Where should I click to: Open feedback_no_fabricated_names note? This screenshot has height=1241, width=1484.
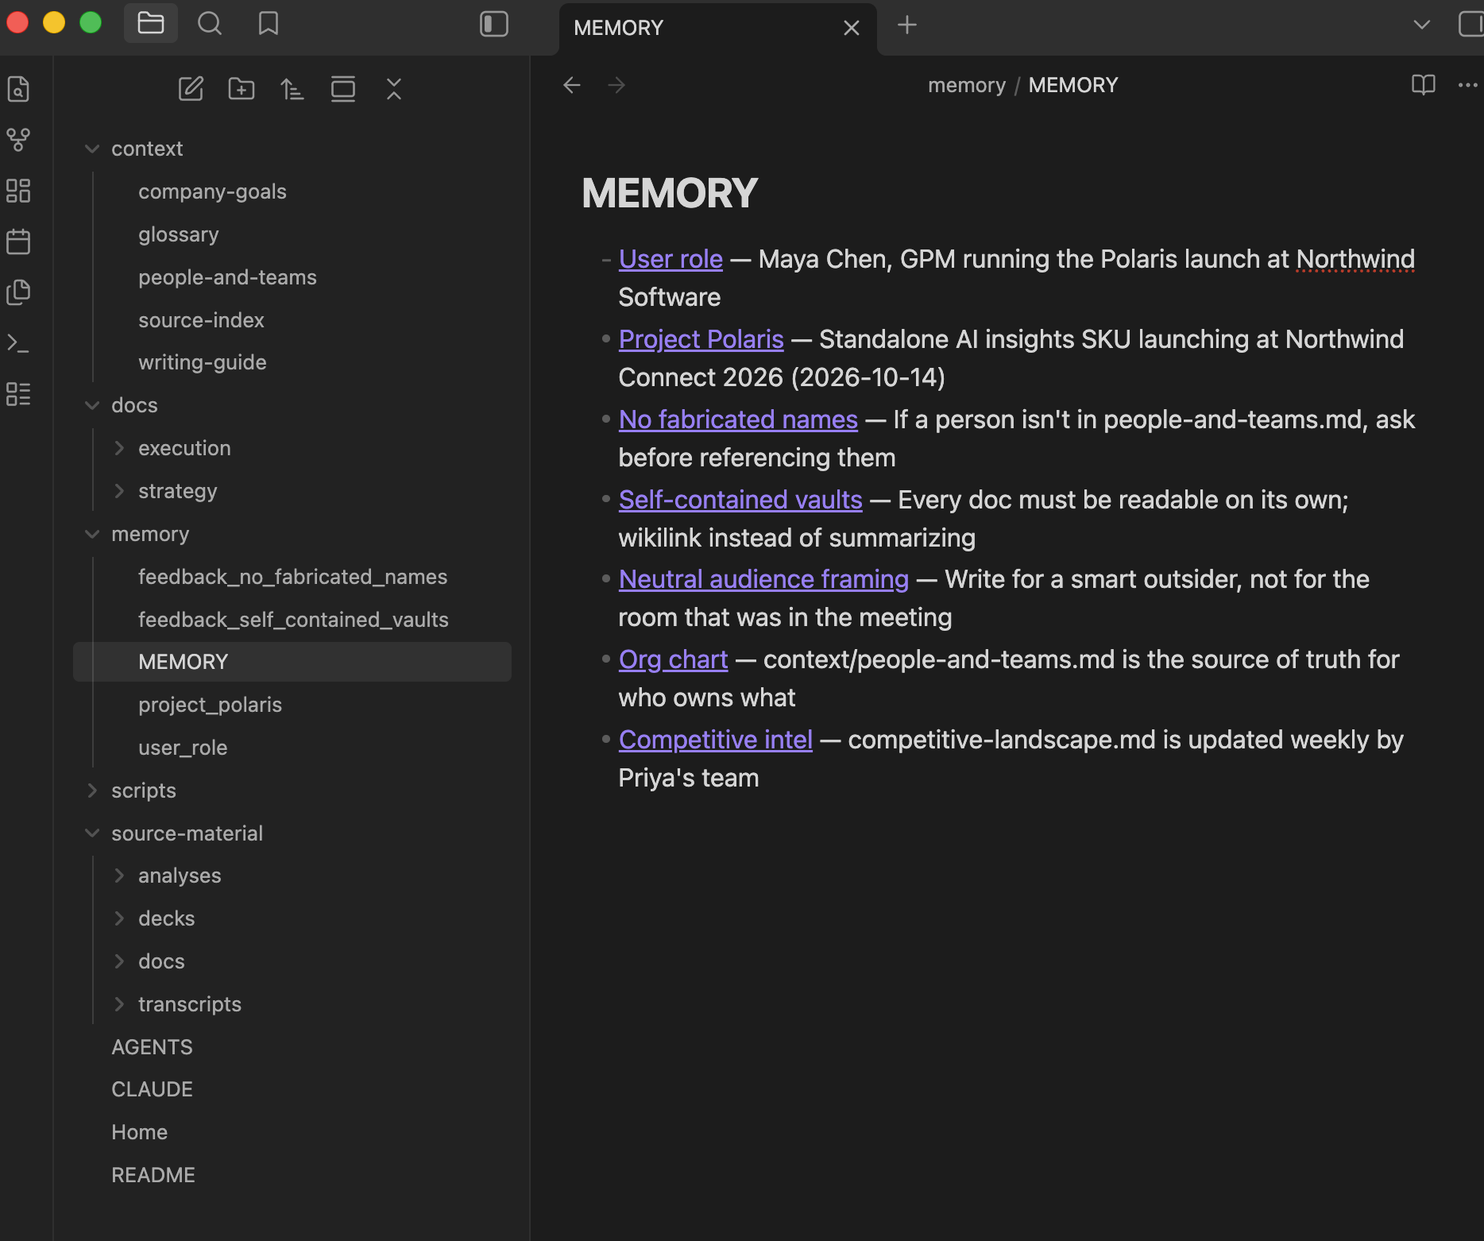(292, 577)
